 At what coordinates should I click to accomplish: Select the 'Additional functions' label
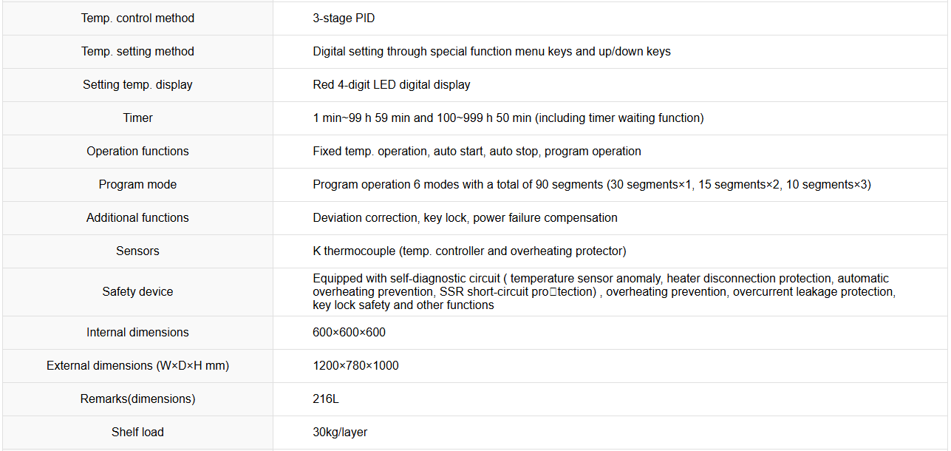(x=137, y=217)
